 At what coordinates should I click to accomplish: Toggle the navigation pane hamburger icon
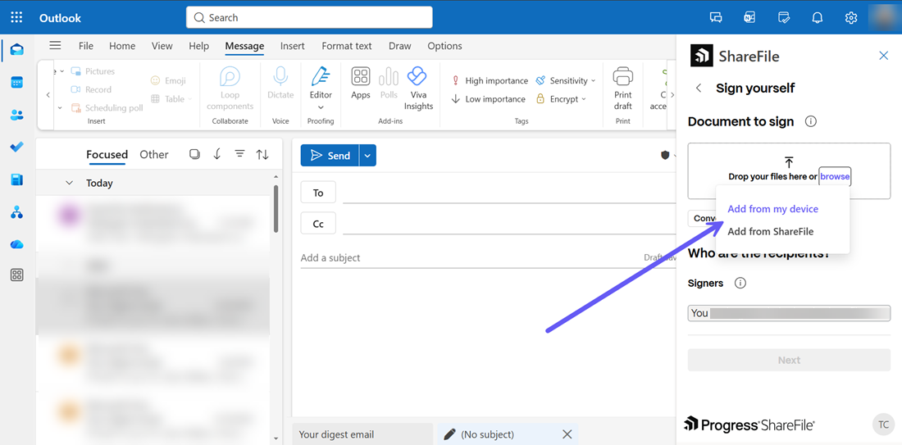(x=55, y=45)
